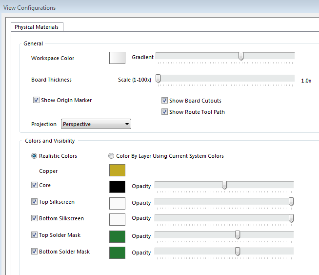Image resolution: width=319 pixels, height=275 pixels.
Task: Choose Color By Layer Using Current System Colors
Action: point(112,156)
